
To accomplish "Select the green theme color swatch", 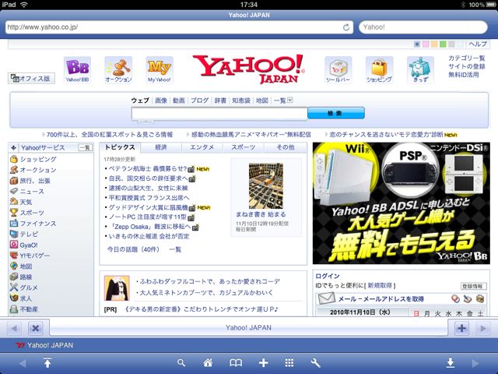I will coord(443,44).
